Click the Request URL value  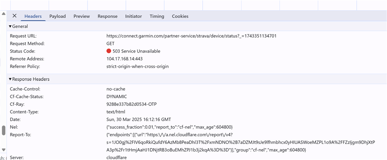click(191, 36)
